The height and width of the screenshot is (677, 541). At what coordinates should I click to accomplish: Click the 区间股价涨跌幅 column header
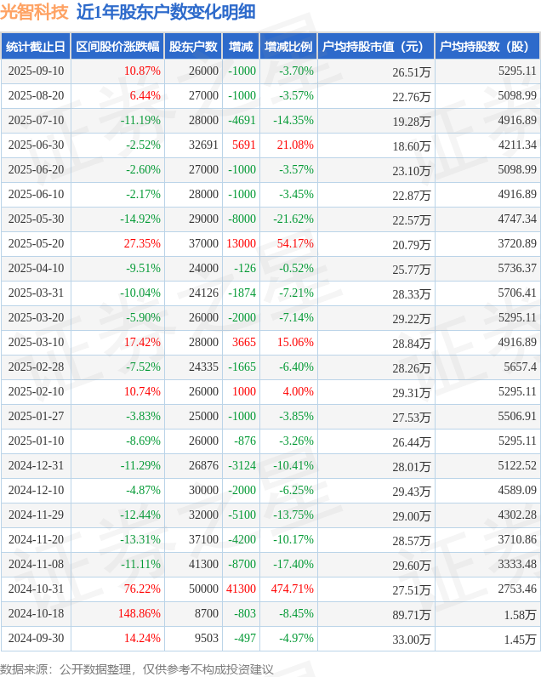click(x=117, y=46)
